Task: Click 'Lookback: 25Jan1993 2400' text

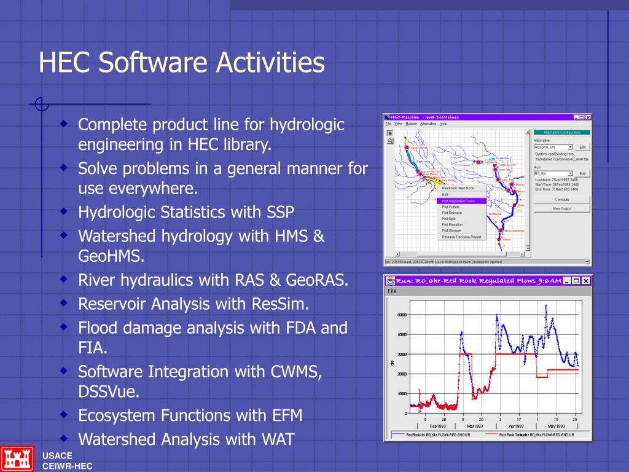Action: point(557,180)
